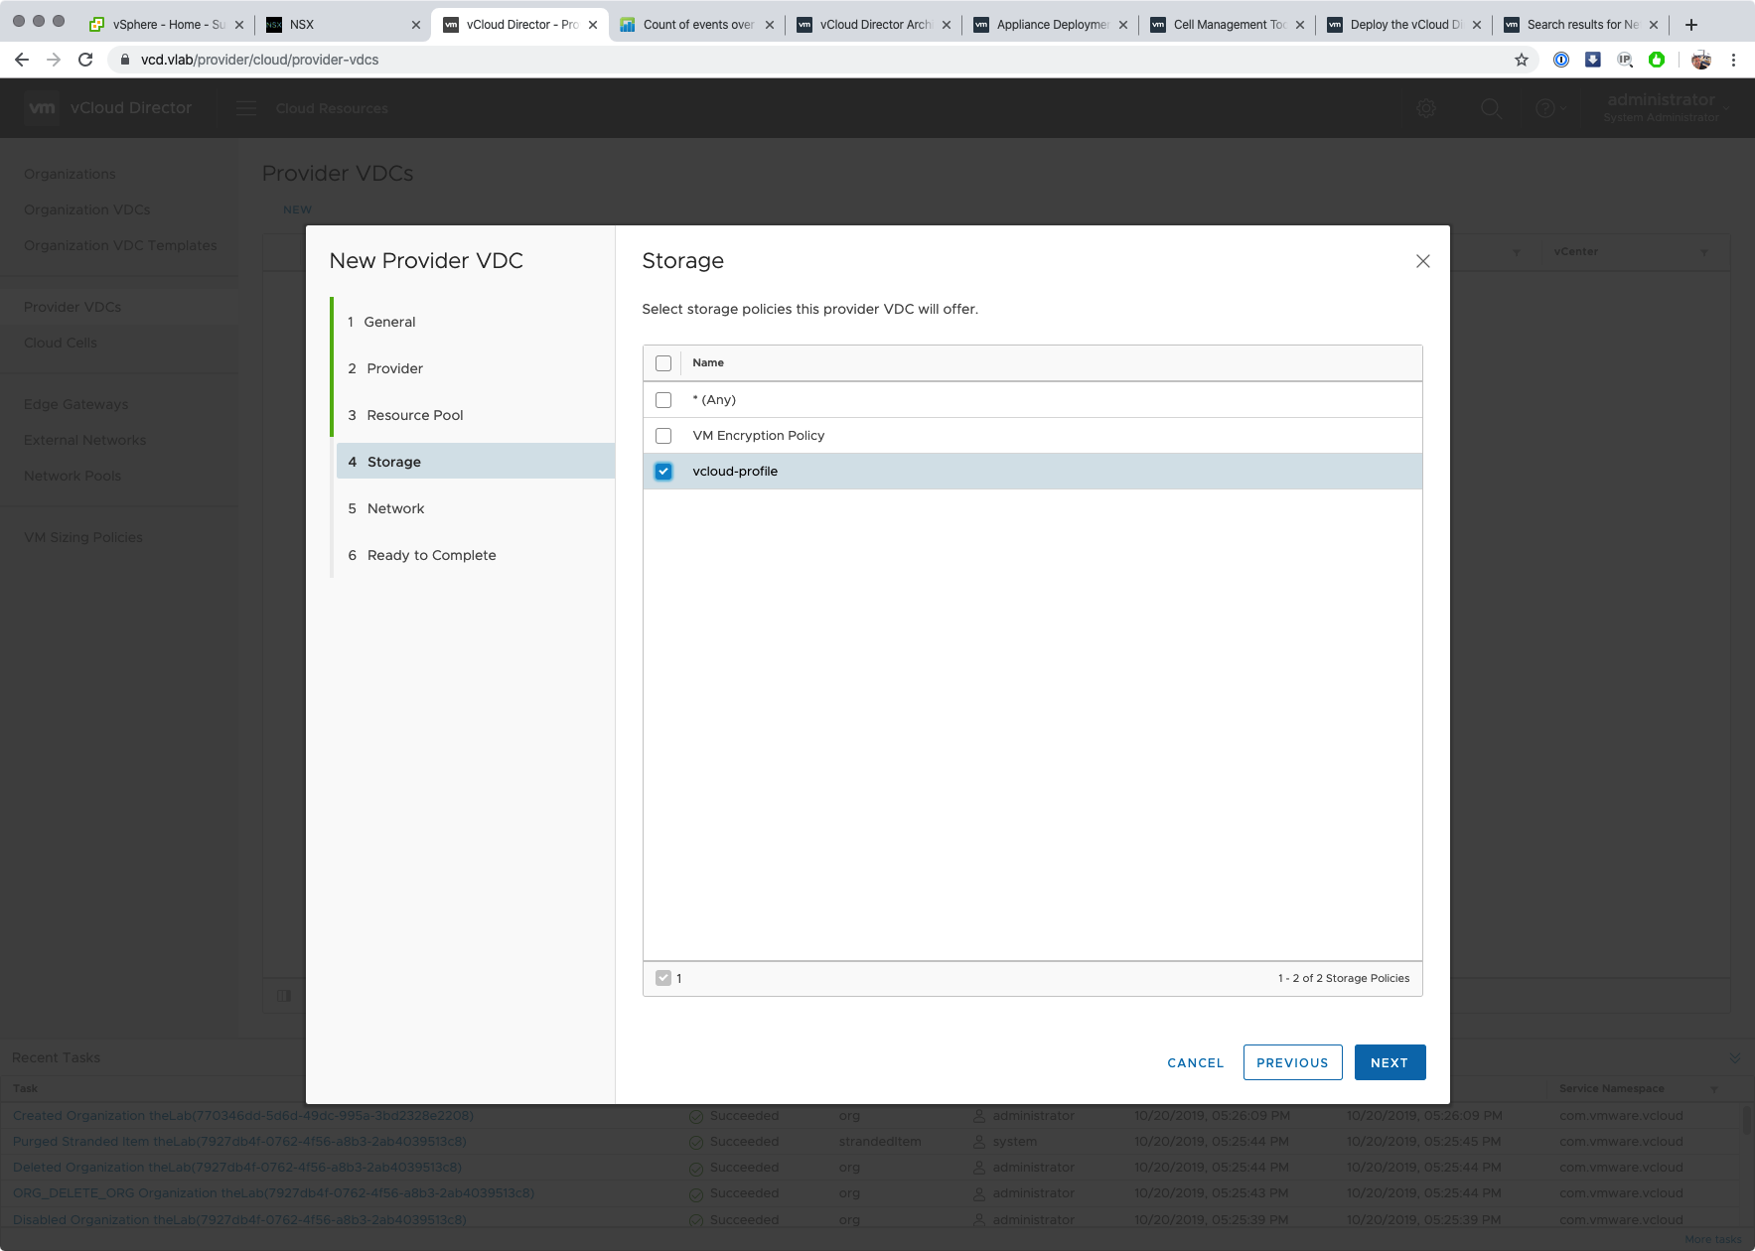Click the green extension icon in toolbar

click(x=1656, y=60)
